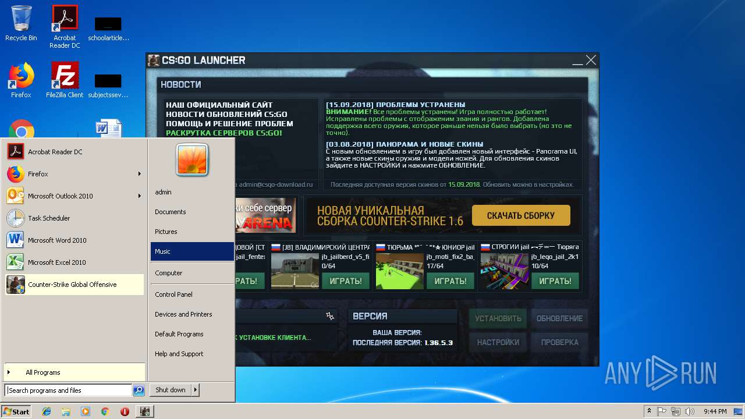Open the subjectssev desktop file

[108, 85]
